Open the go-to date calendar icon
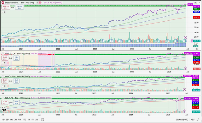 (43, 120)
